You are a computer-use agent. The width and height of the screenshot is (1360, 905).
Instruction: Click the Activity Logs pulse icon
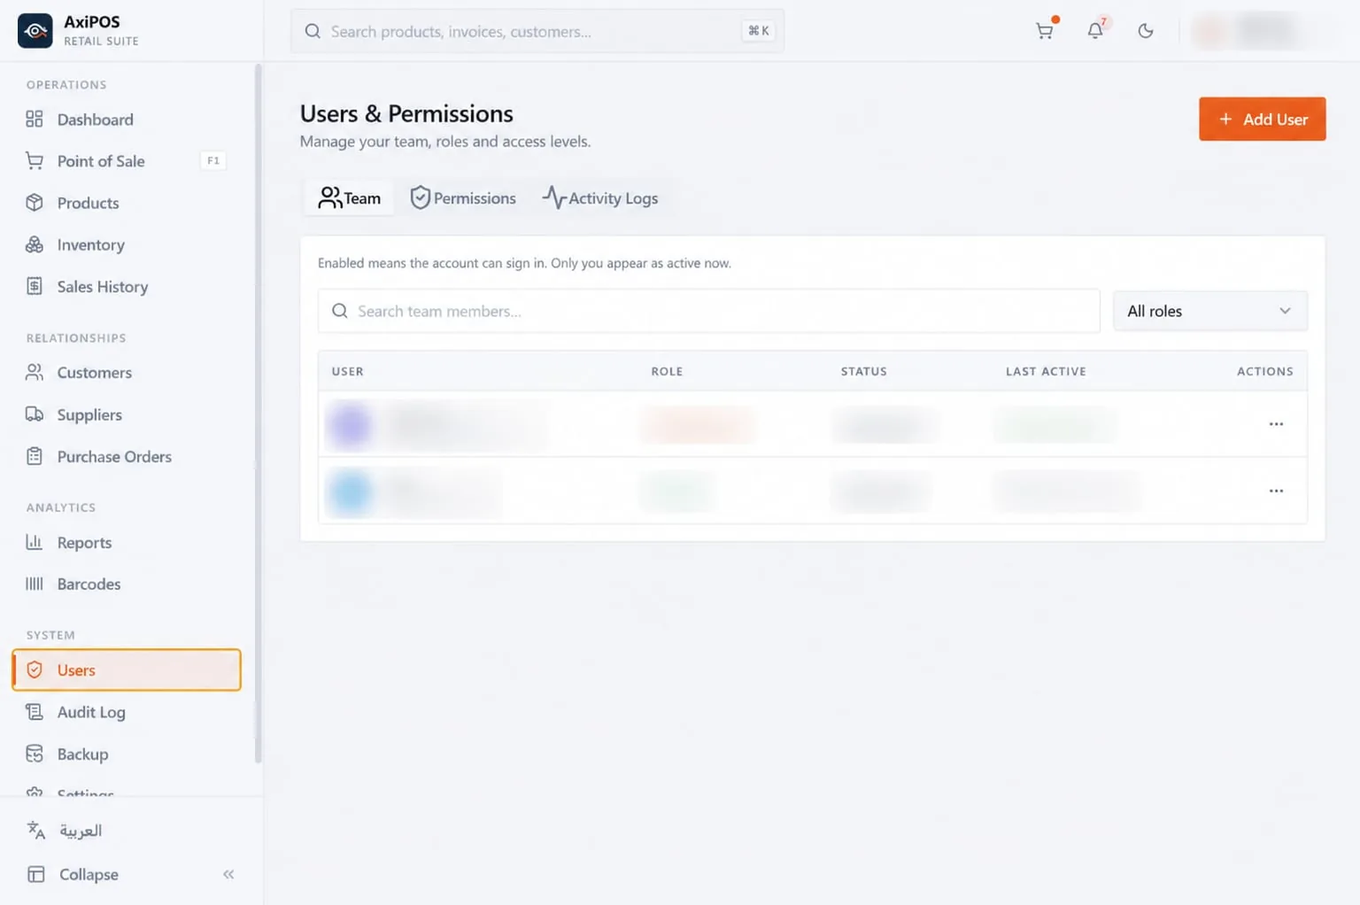point(553,197)
